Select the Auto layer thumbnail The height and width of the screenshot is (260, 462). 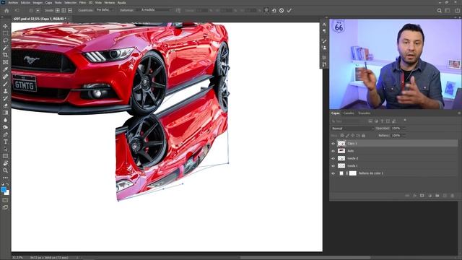(341, 151)
